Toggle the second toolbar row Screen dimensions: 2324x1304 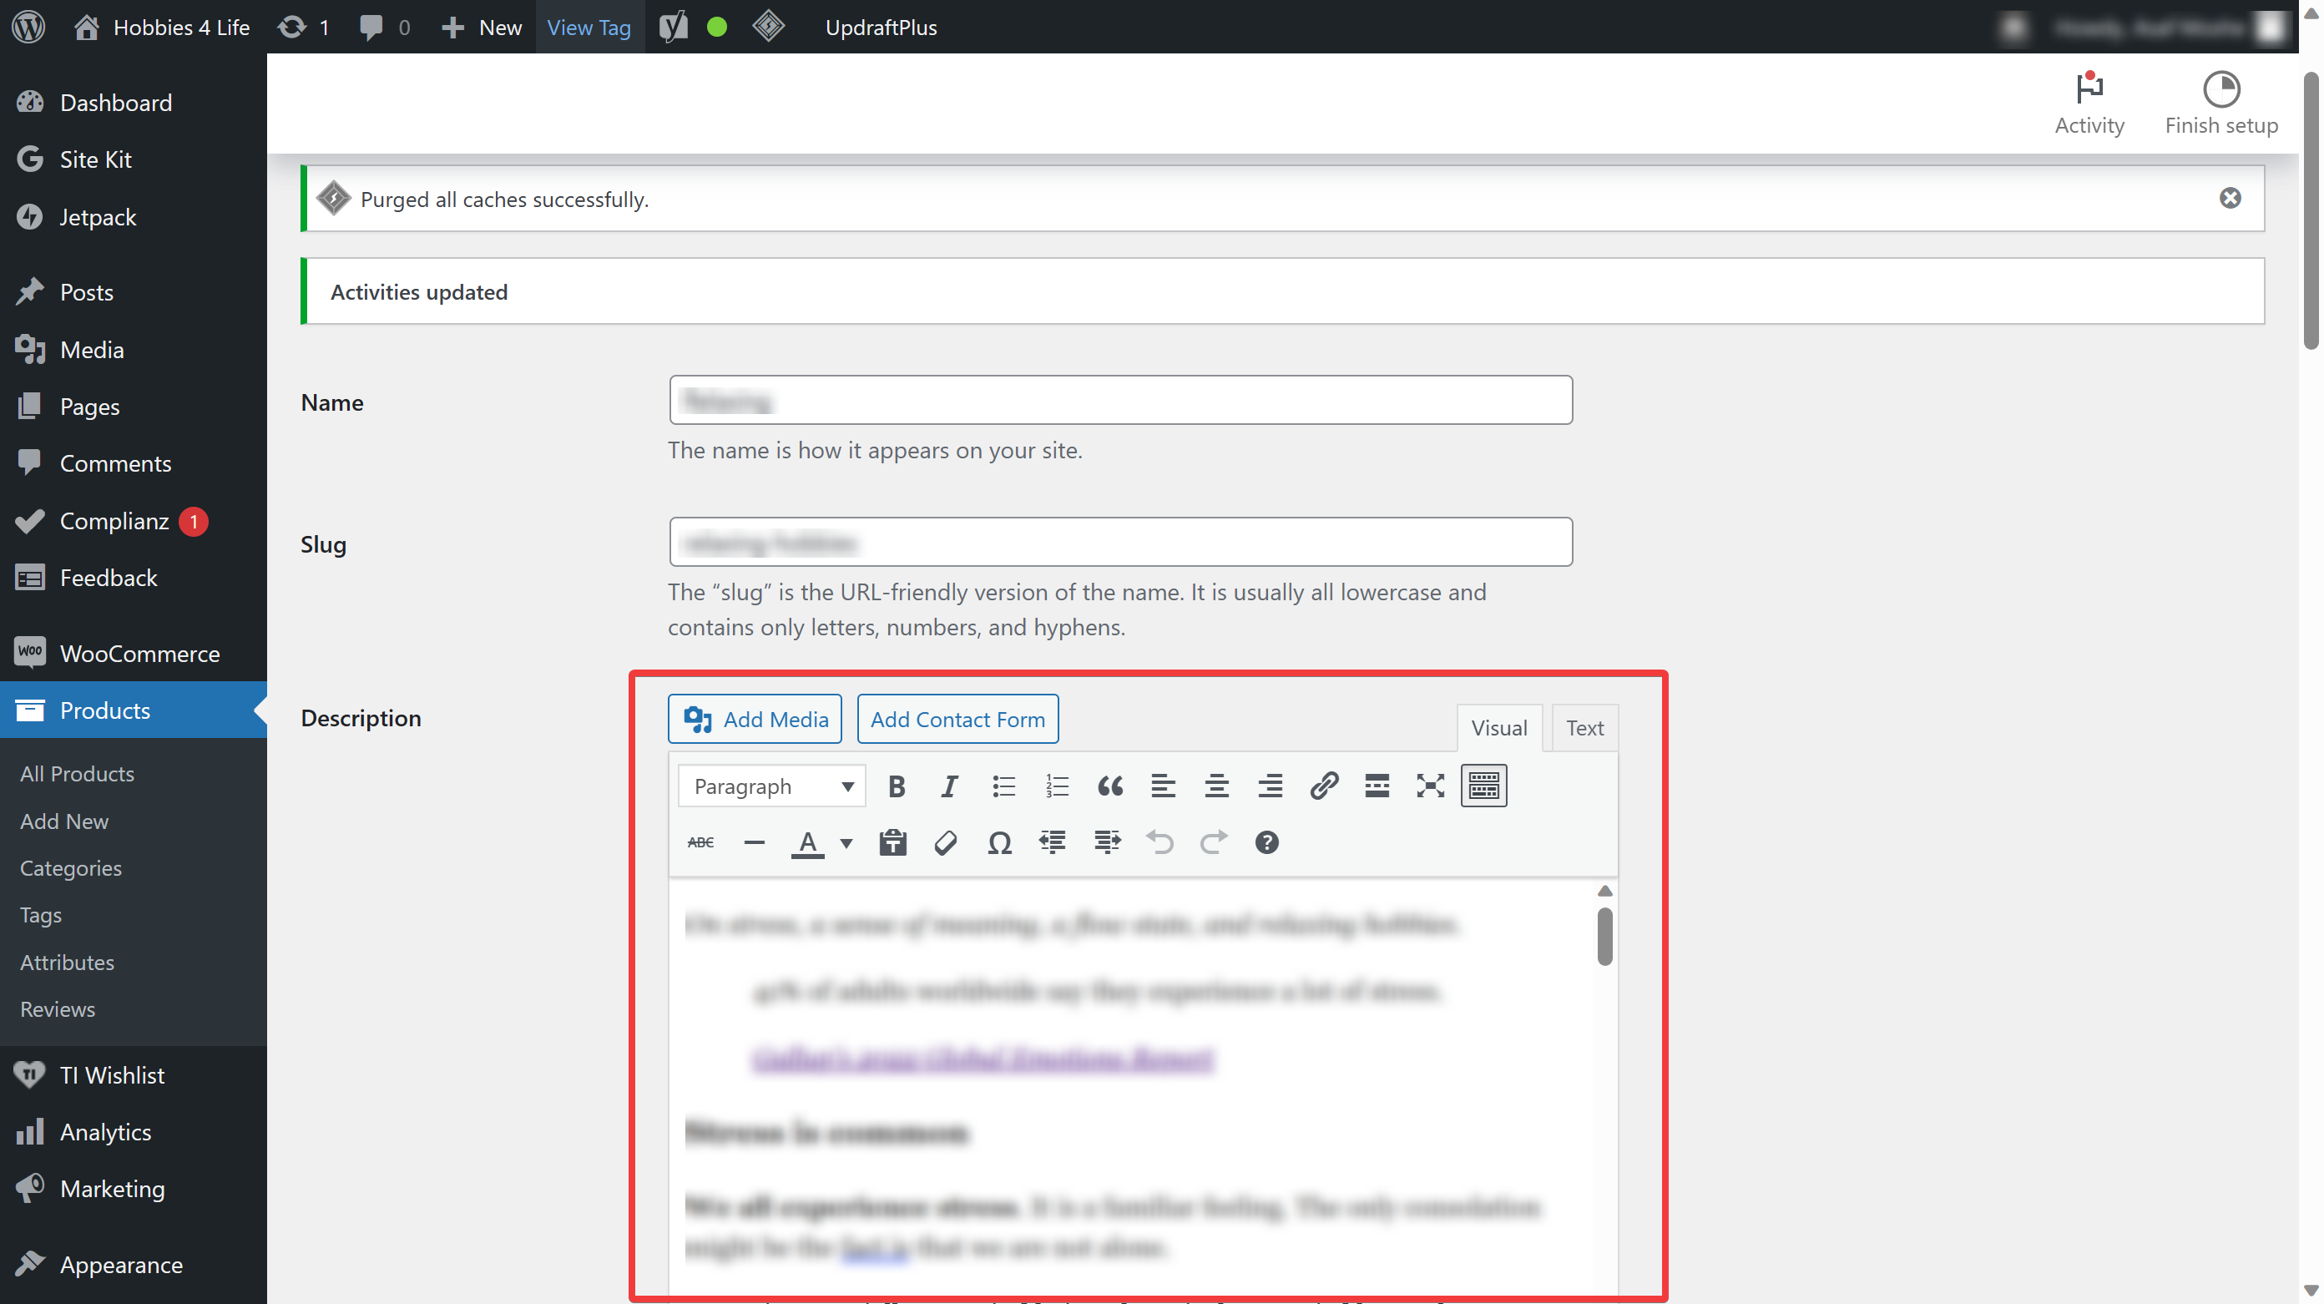click(x=1483, y=786)
